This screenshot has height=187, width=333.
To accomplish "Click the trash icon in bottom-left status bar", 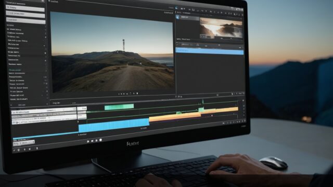I will [37, 148].
